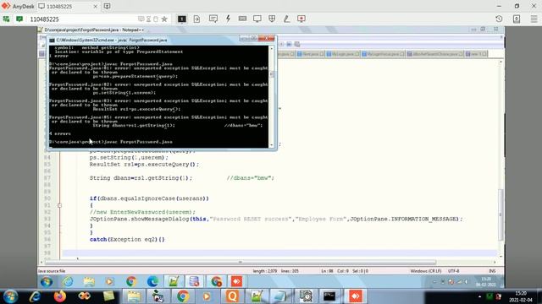Click the AnyDesk address field 110485225

coord(83,19)
